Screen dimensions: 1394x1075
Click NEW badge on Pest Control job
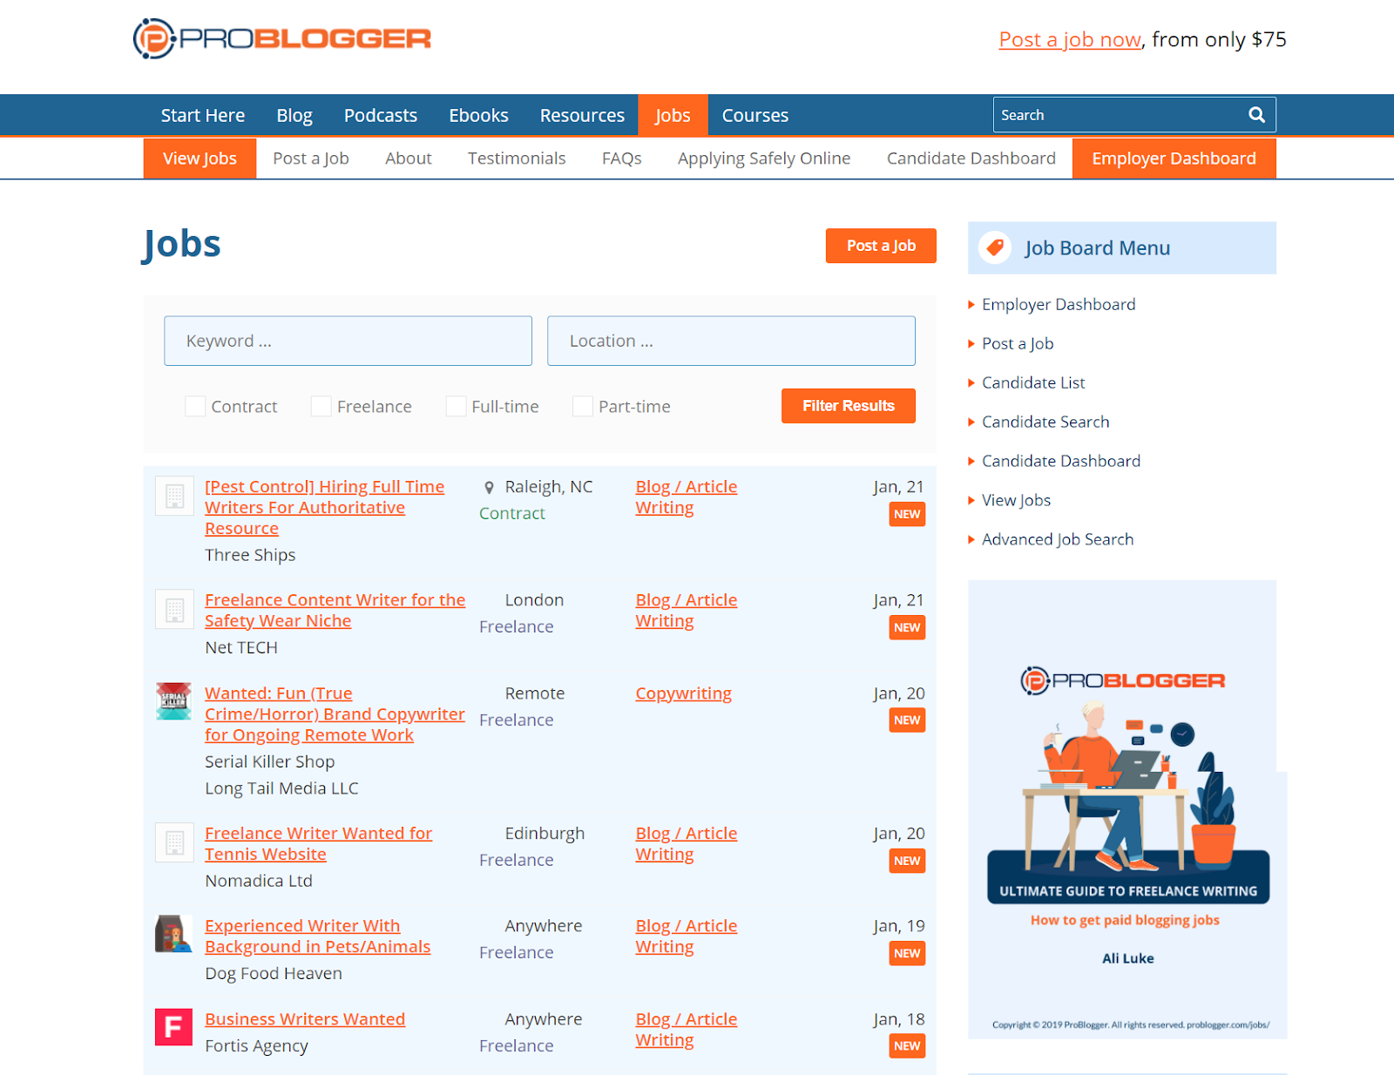click(907, 514)
